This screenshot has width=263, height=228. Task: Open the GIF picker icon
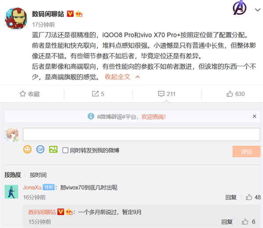40,150
